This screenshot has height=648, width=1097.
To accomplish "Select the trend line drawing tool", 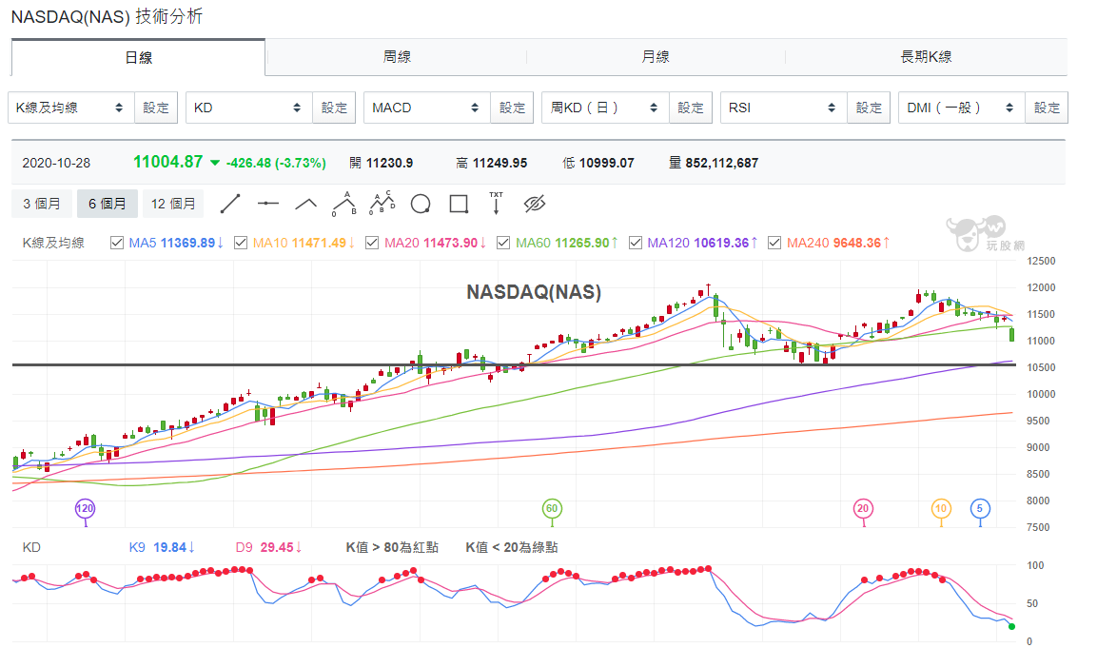I will pos(230,204).
